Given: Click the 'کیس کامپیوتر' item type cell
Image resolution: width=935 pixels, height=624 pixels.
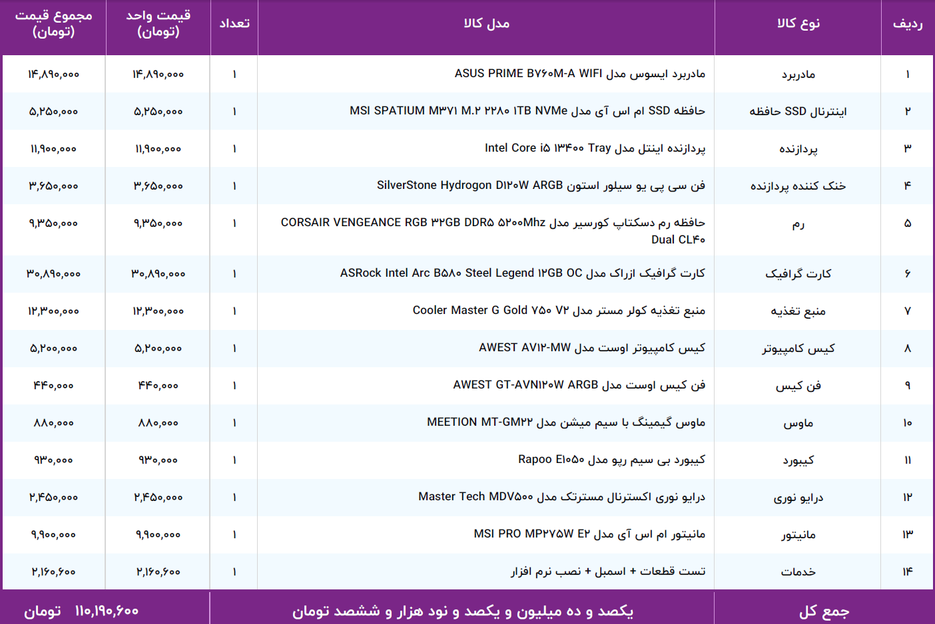Looking at the screenshot, I should point(798,349).
